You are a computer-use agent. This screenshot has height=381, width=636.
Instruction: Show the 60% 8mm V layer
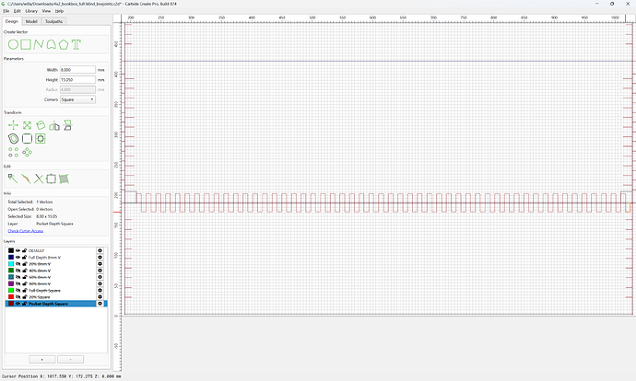[x=18, y=277]
